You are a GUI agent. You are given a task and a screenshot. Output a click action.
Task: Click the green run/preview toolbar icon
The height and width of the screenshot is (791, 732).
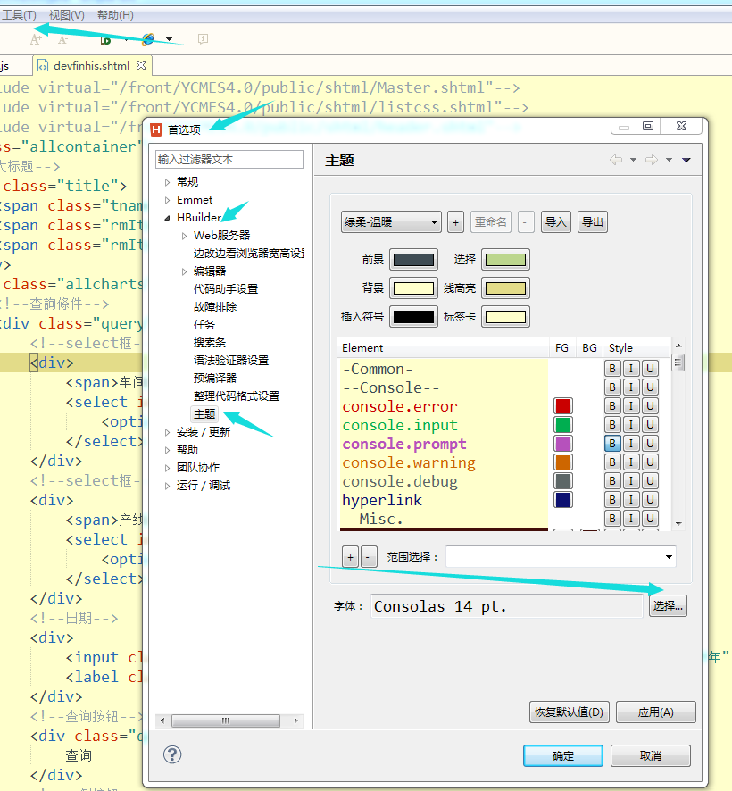tap(104, 39)
